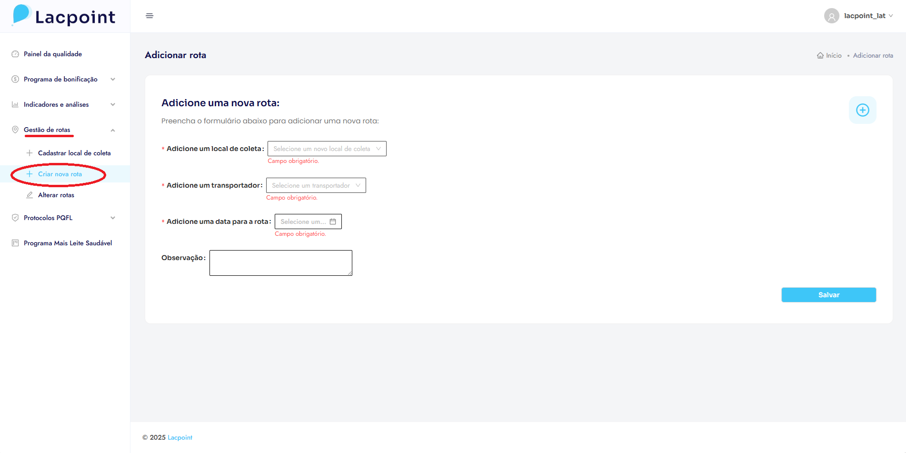Click the circled plus add icon
The width and height of the screenshot is (906, 453).
tap(862, 110)
